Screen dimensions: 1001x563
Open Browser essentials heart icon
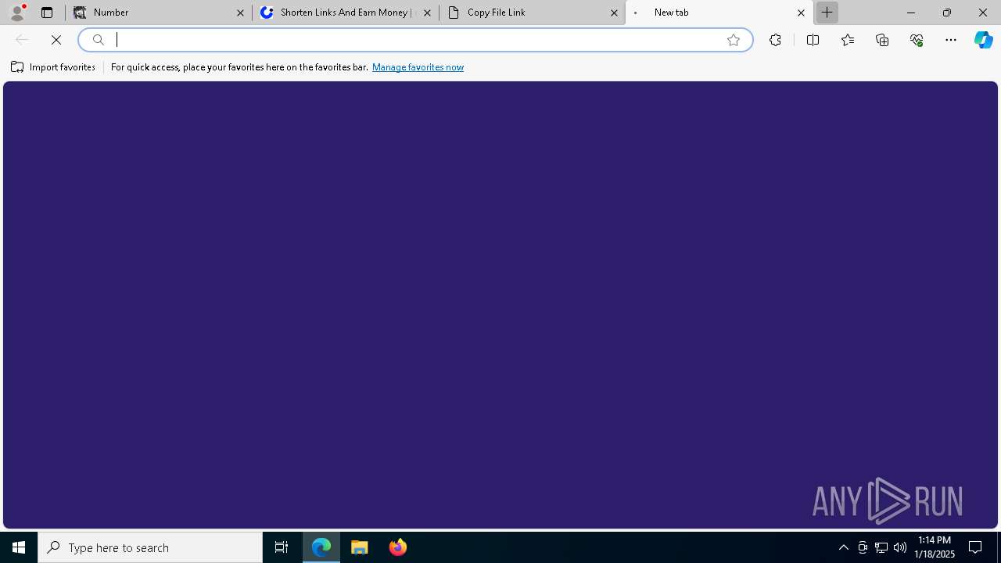coord(917,40)
